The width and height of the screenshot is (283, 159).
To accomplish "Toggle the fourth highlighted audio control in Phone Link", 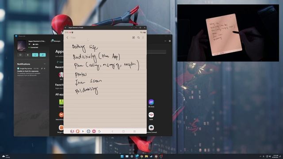I will click(x=42, y=55).
